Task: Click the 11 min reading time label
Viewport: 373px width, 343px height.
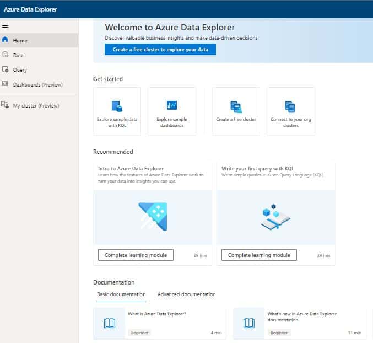Action: click(x=354, y=333)
